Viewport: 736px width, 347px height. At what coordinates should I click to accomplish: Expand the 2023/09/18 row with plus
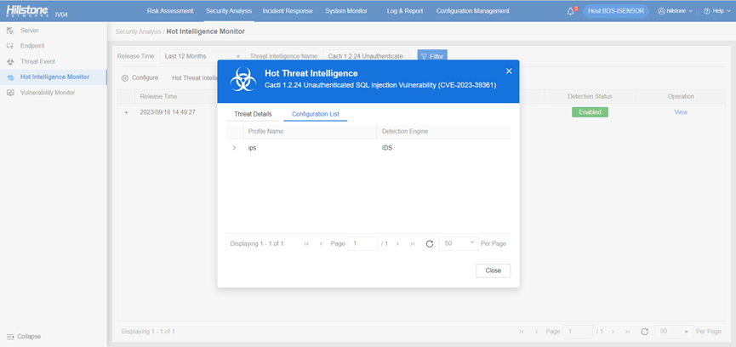pos(126,112)
